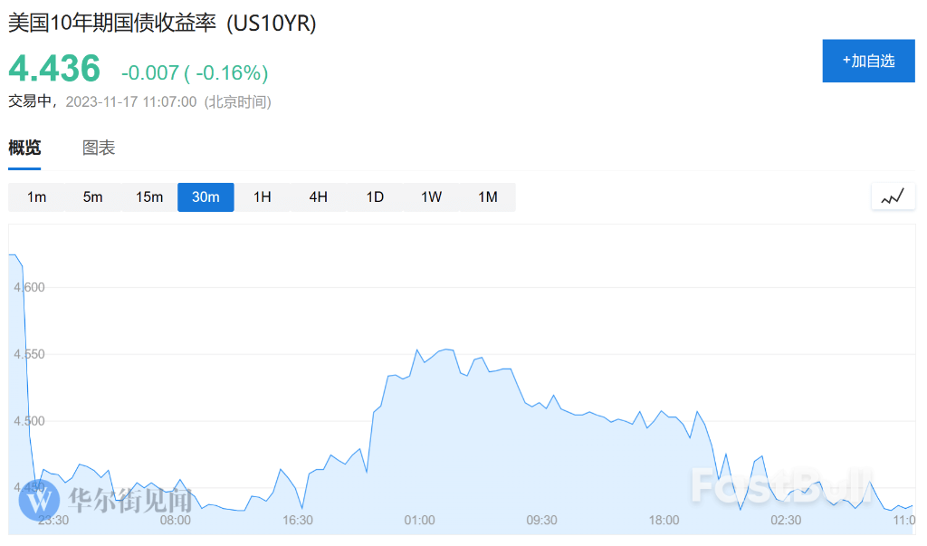Screen dimensions: 927x546
Task: Select the 15m interval
Action: click(149, 197)
